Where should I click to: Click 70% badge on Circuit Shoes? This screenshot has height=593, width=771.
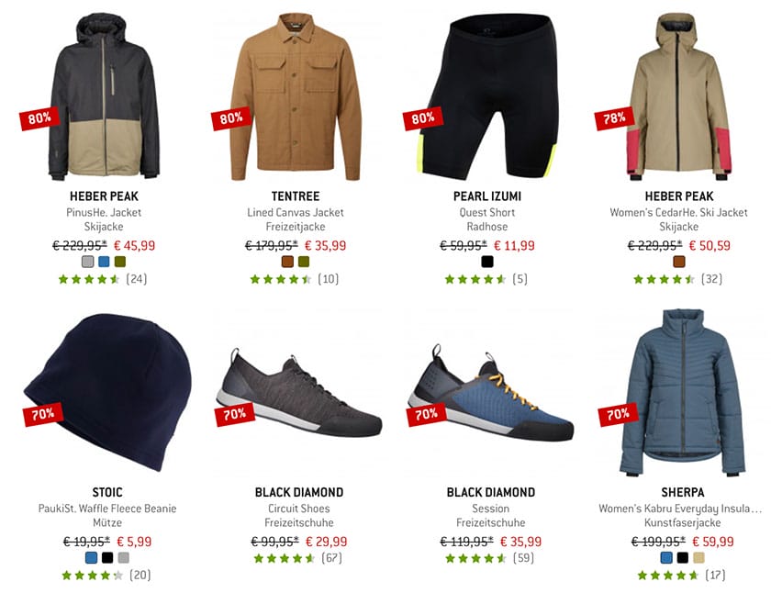tap(235, 414)
